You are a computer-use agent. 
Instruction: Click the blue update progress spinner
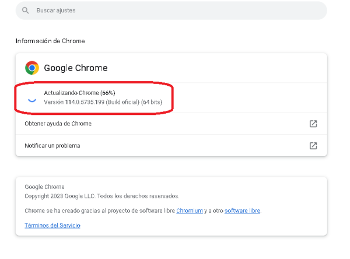coord(32,100)
